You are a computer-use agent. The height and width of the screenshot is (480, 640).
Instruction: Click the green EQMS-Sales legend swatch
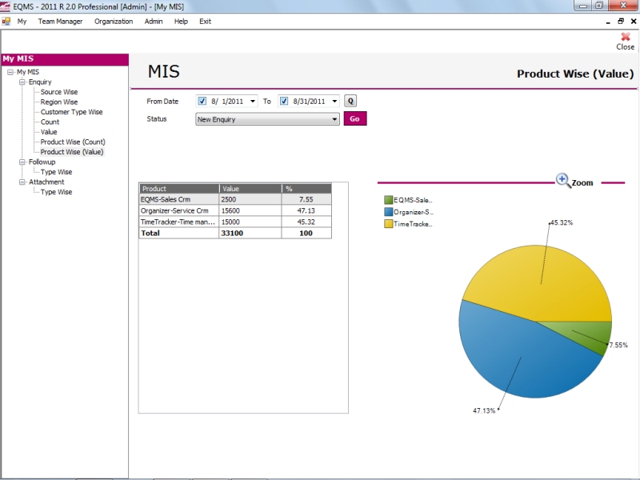(388, 200)
